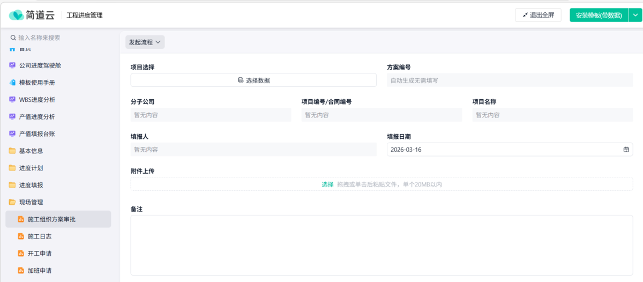Expand the 进度计划 folder
Viewport: 643px width, 282px height.
pyautogui.click(x=59, y=168)
